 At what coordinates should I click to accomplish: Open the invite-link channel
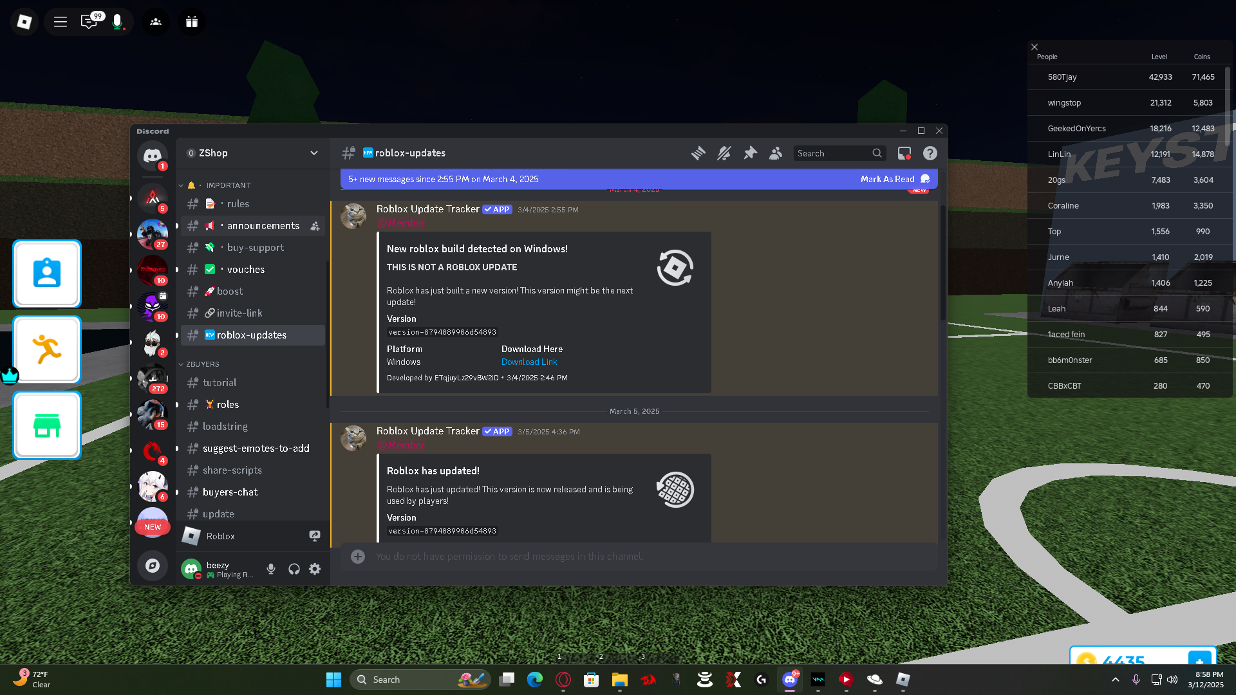point(253,313)
